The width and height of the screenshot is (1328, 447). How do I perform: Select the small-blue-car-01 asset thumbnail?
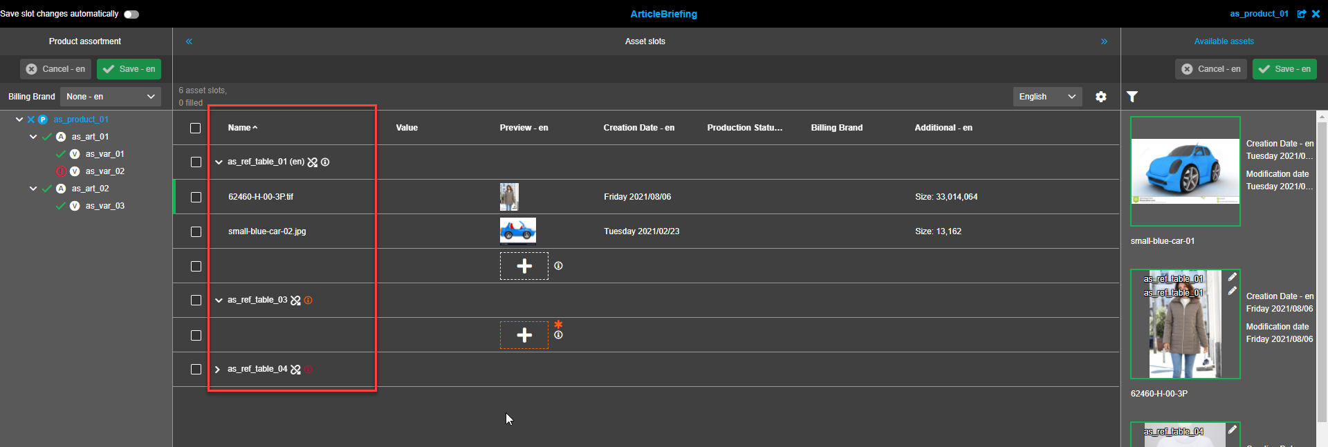[1185, 171]
